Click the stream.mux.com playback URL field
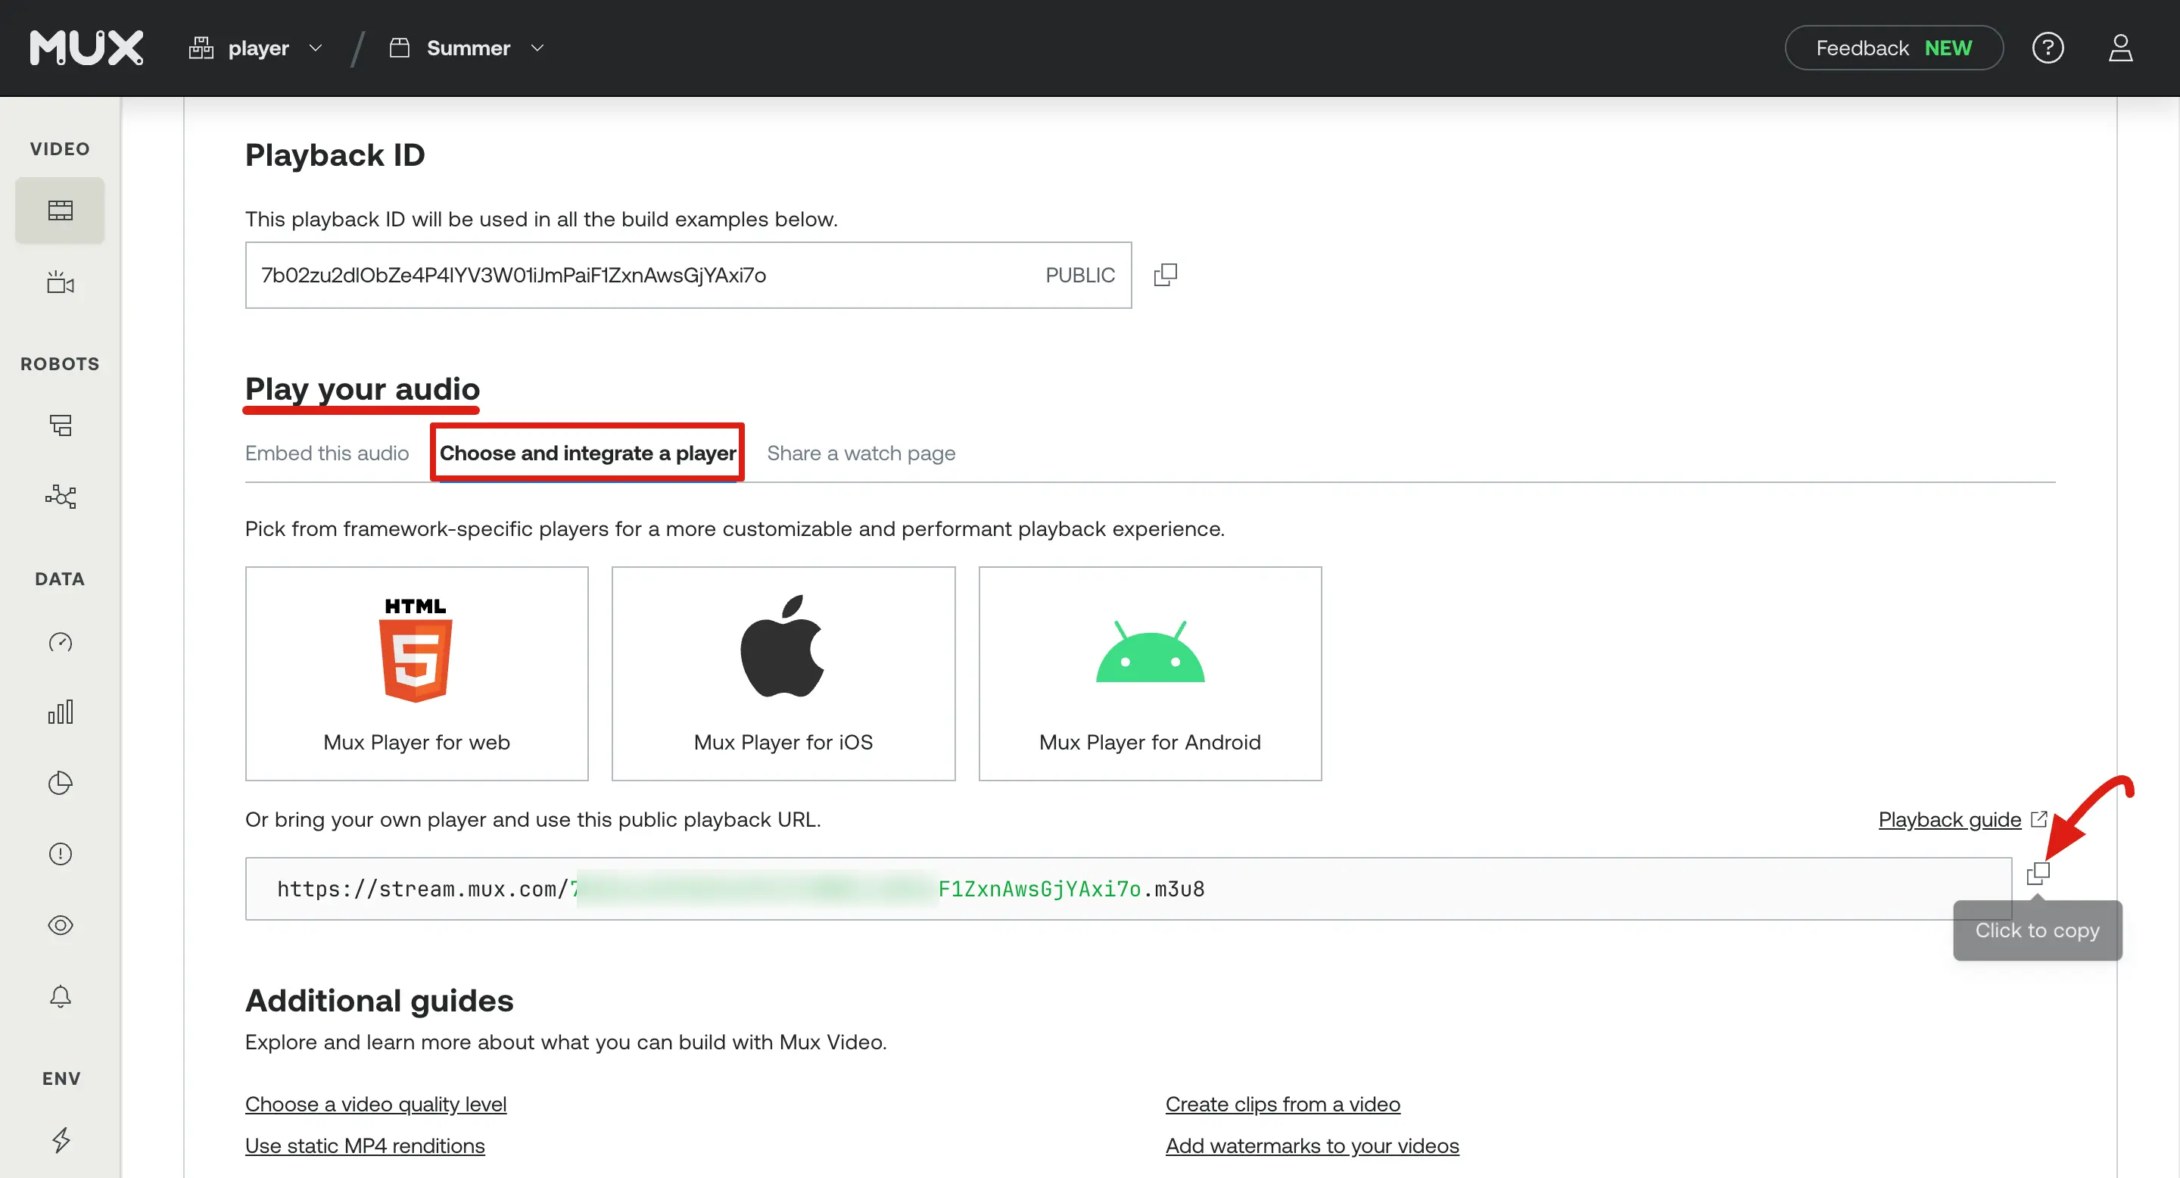Viewport: 2180px width, 1178px height. 1128,889
